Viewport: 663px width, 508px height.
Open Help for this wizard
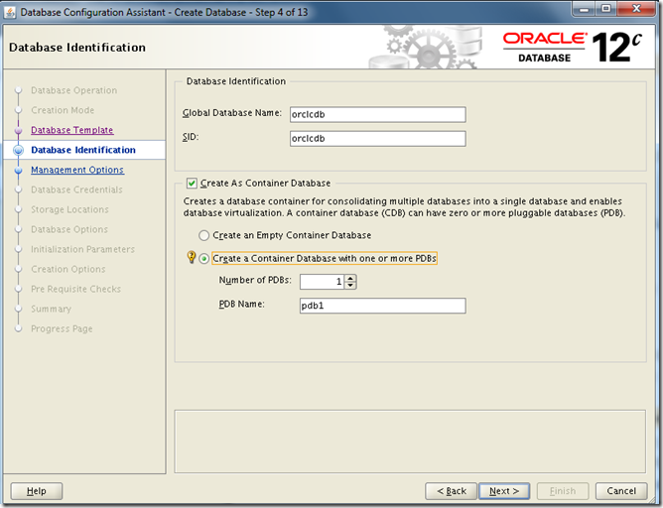37,491
